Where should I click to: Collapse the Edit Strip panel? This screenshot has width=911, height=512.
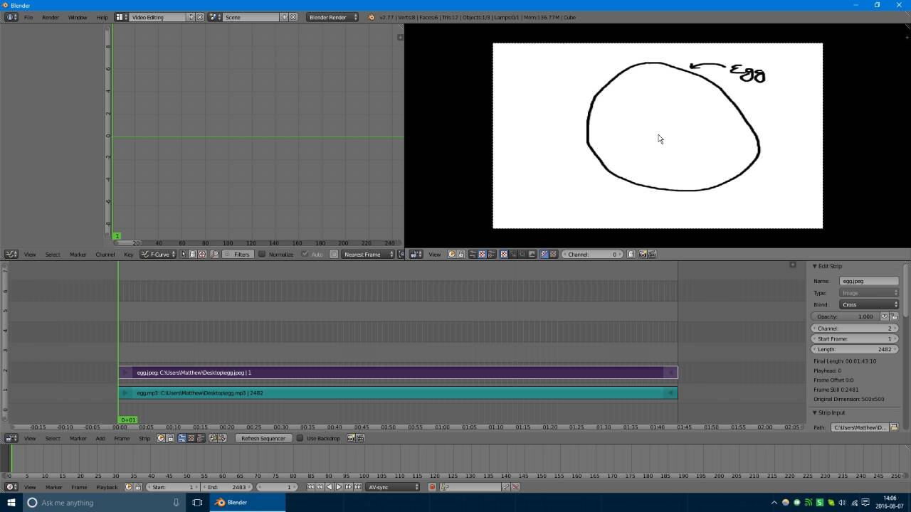(x=815, y=266)
